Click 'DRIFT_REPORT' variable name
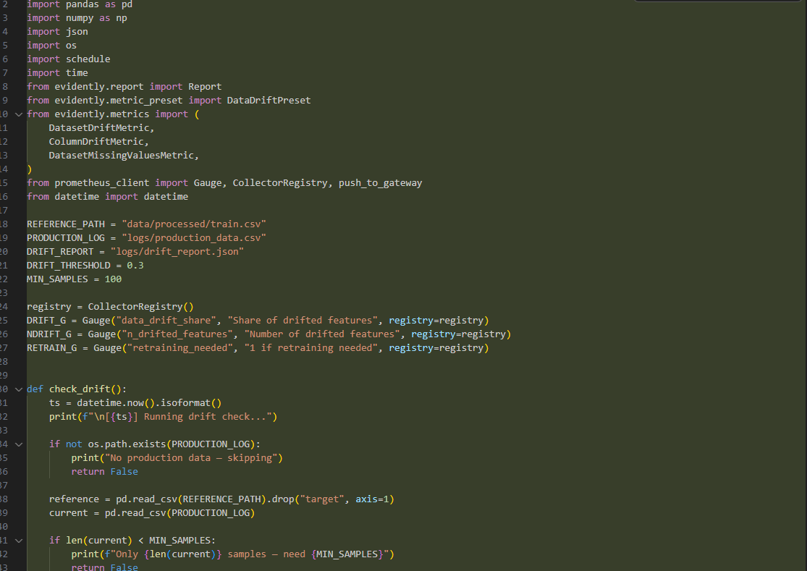807x571 pixels. [60, 252]
